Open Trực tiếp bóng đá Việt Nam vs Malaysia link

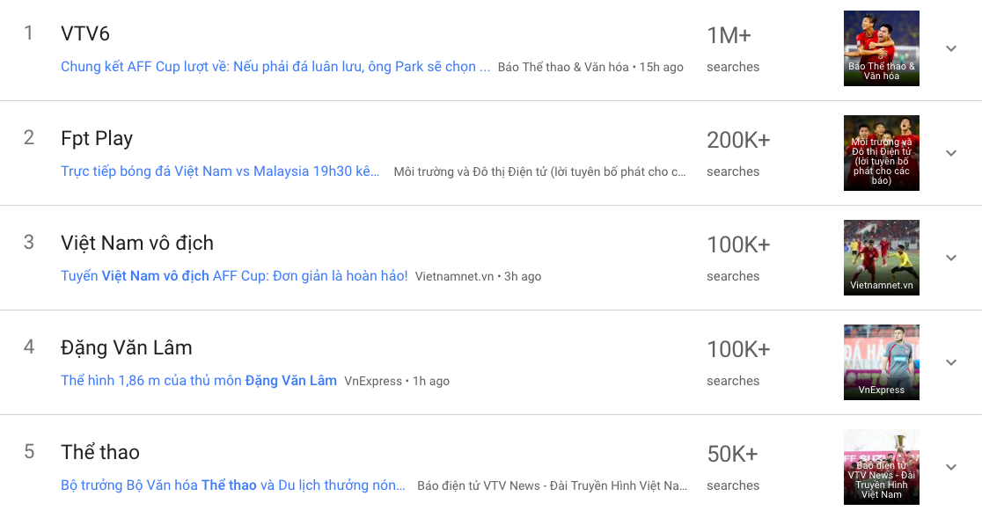pos(220,171)
